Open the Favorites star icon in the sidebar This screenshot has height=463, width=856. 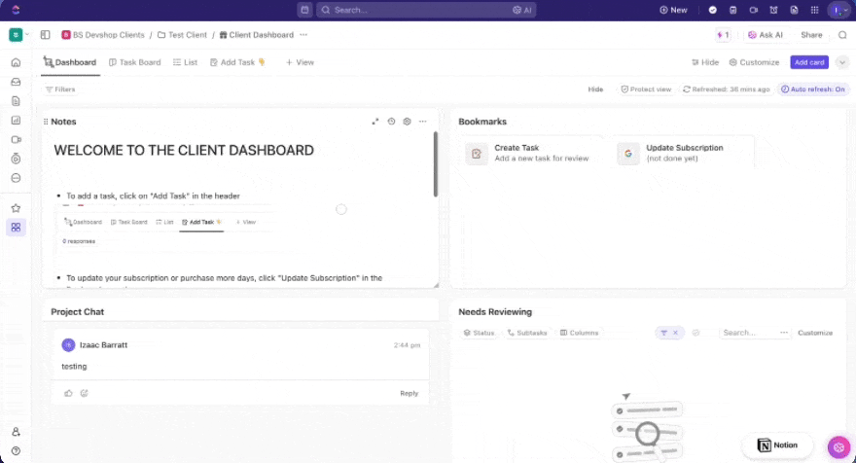tap(16, 208)
